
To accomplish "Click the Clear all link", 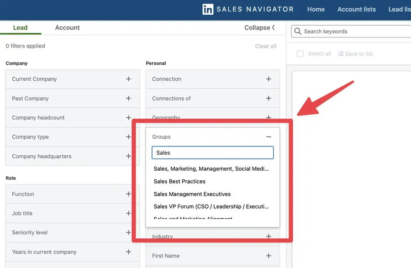I will 266,46.
